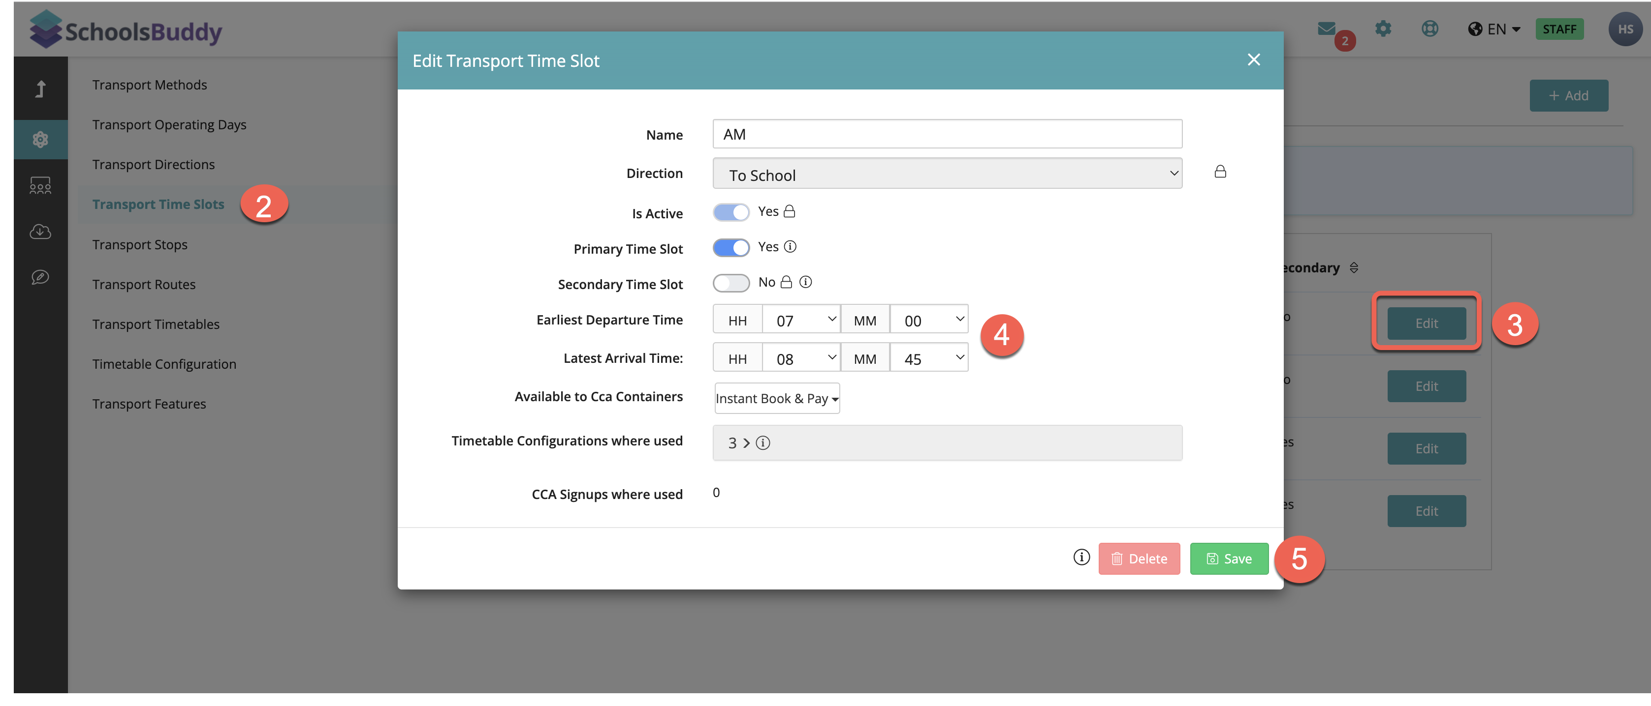Image resolution: width=1651 pixels, height=706 pixels.
Task: Click the sidebar groups seating icon
Action: click(40, 186)
